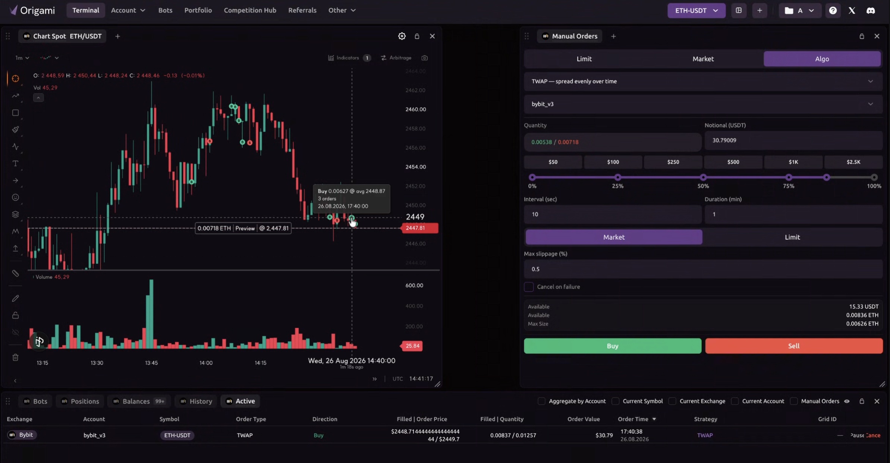
Task: Select Market execution for TWAP
Action: pos(614,237)
